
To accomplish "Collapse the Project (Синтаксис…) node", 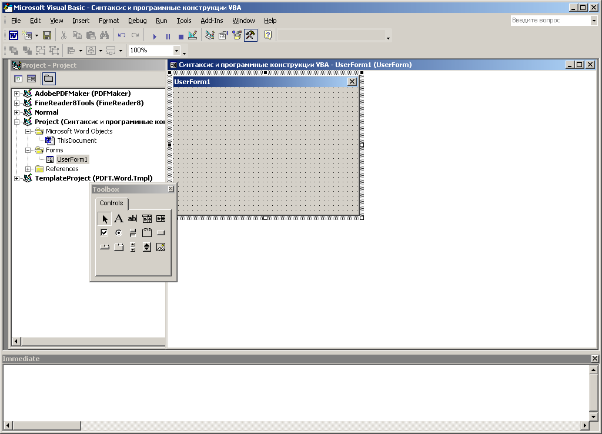I will tap(16, 122).
